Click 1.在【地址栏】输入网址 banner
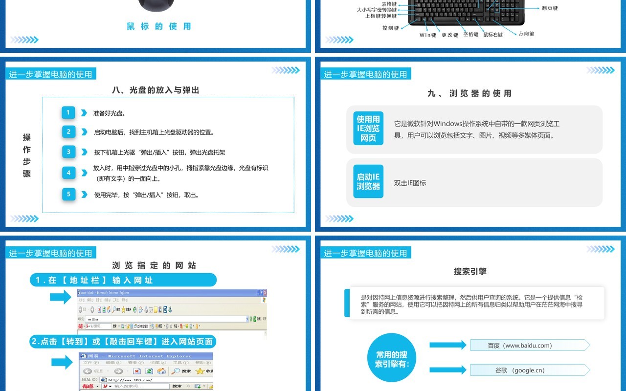Image resolution: width=626 pixels, height=391 pixels. click(123, 280)
